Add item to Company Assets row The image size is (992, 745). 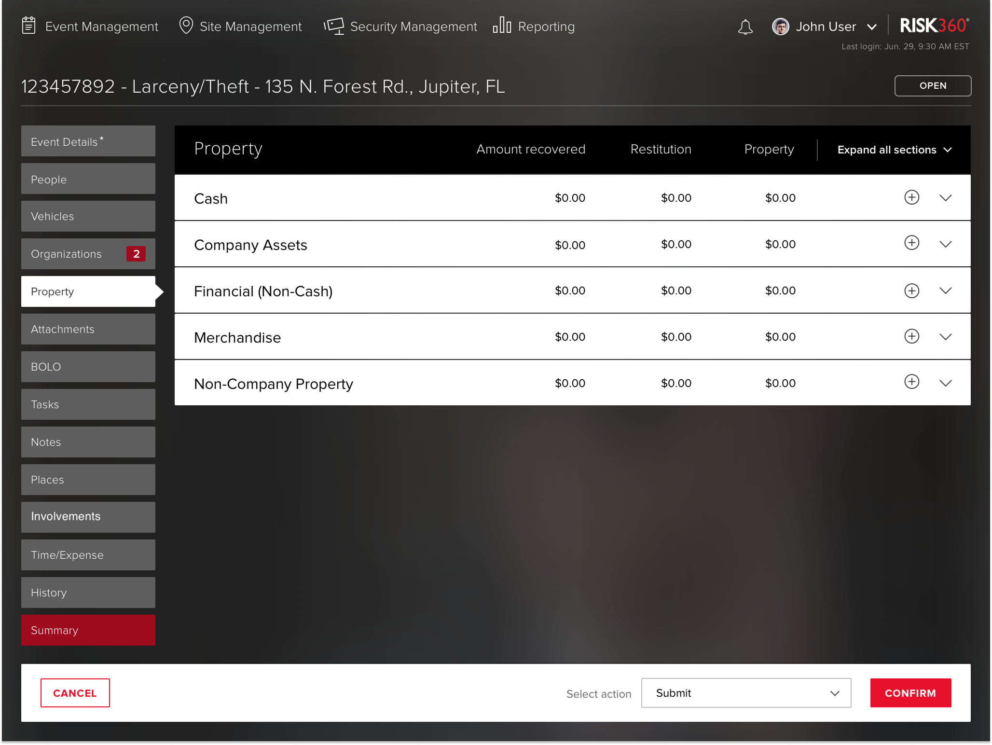pyautogui.click(x=911, y=243)
